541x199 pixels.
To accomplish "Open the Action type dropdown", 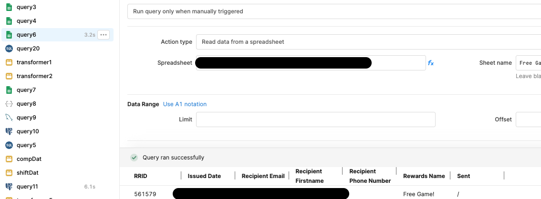I will tap(368, 42).
